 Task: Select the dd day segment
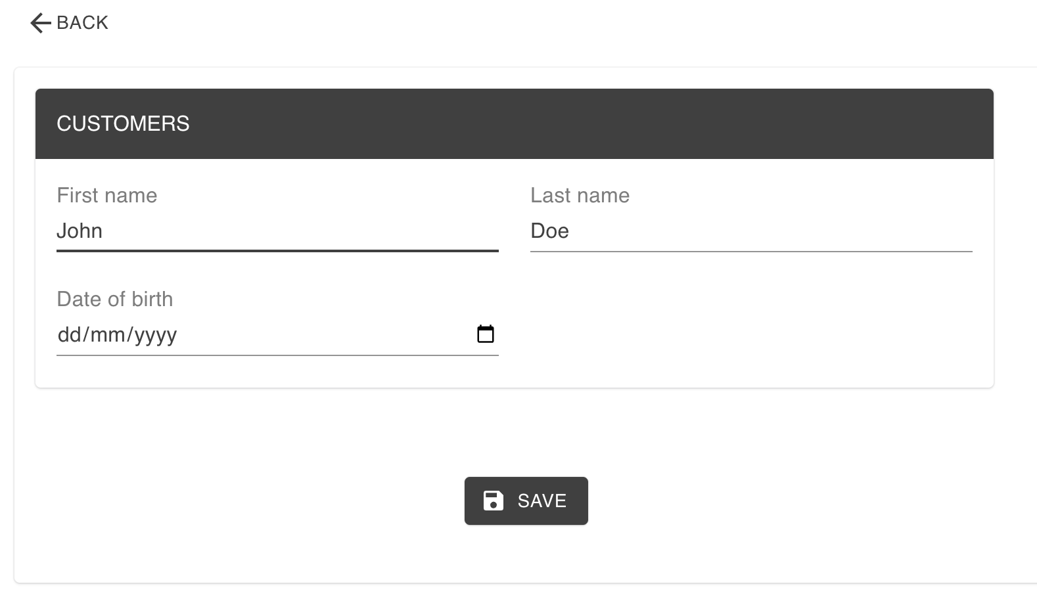[x=68, y=335]
